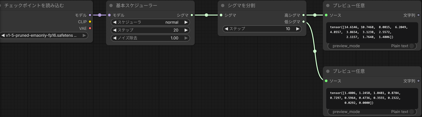The image size is (422, 117).
Task: Increase split ステップ value 10 with right arrow
Action: [x=298, y=29]
